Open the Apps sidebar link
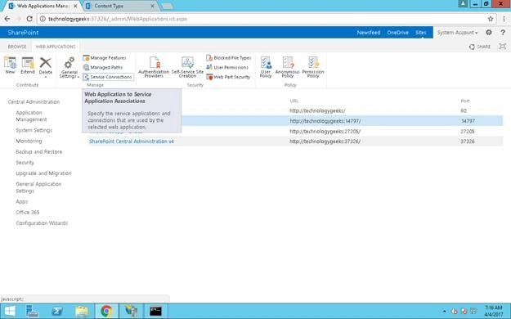511x319 pixels. coord(22,201)
